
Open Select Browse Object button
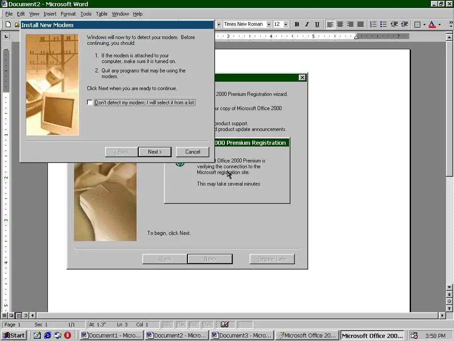coord(449,301)
